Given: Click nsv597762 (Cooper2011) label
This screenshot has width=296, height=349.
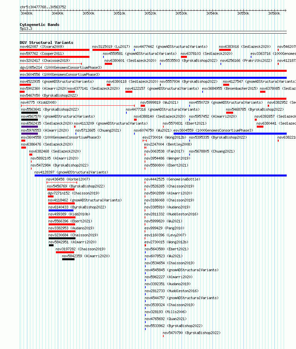Looking at the screenshot, I should pos(42,54).
